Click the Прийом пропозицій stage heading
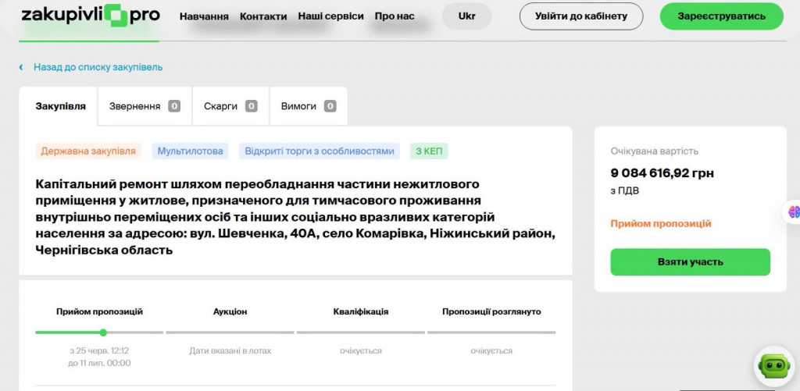This screenshot has height=391, width=800. tap(99, 311)
